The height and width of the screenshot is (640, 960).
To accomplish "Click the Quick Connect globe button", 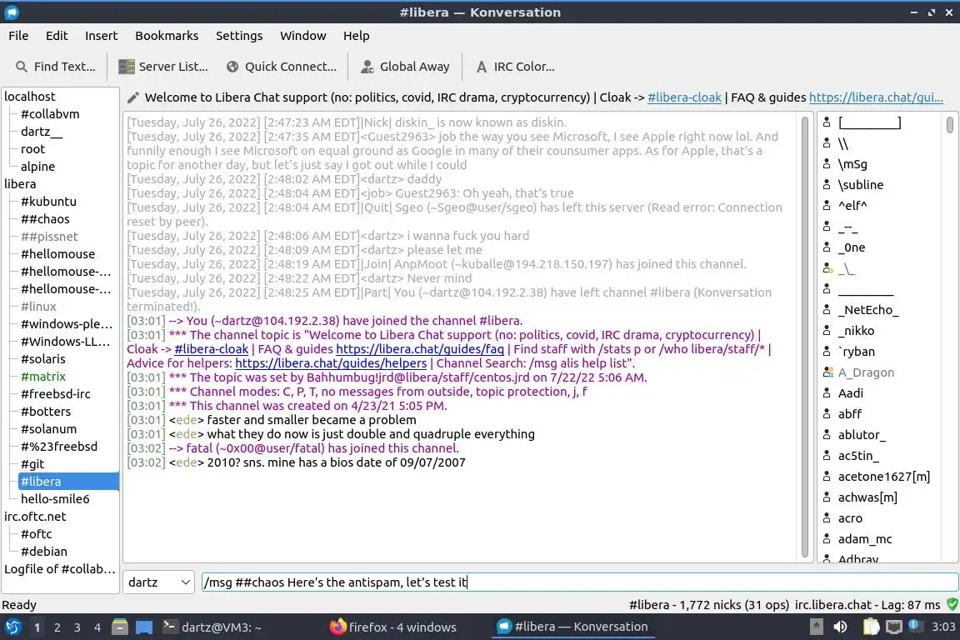I will click(x=281, y=67).
